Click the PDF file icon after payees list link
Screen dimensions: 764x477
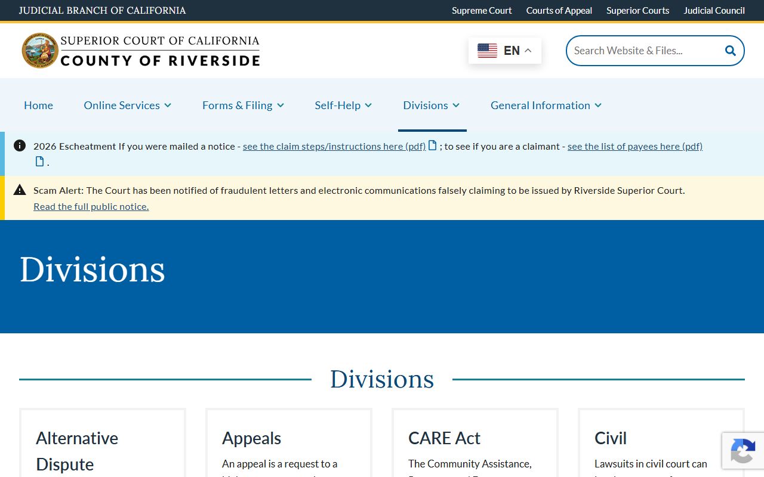(x=40, y=161)
